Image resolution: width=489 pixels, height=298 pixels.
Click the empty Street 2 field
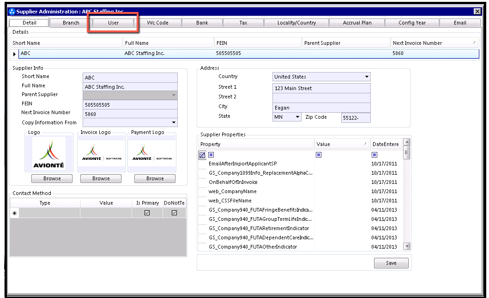(321, 98)
